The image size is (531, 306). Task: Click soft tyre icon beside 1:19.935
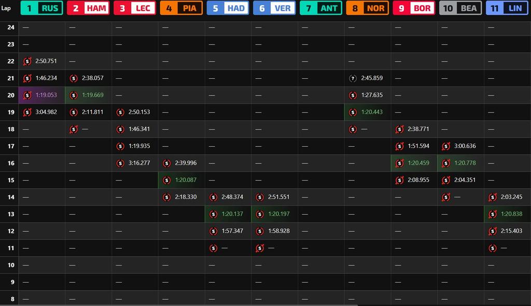(x=120, y=146)
